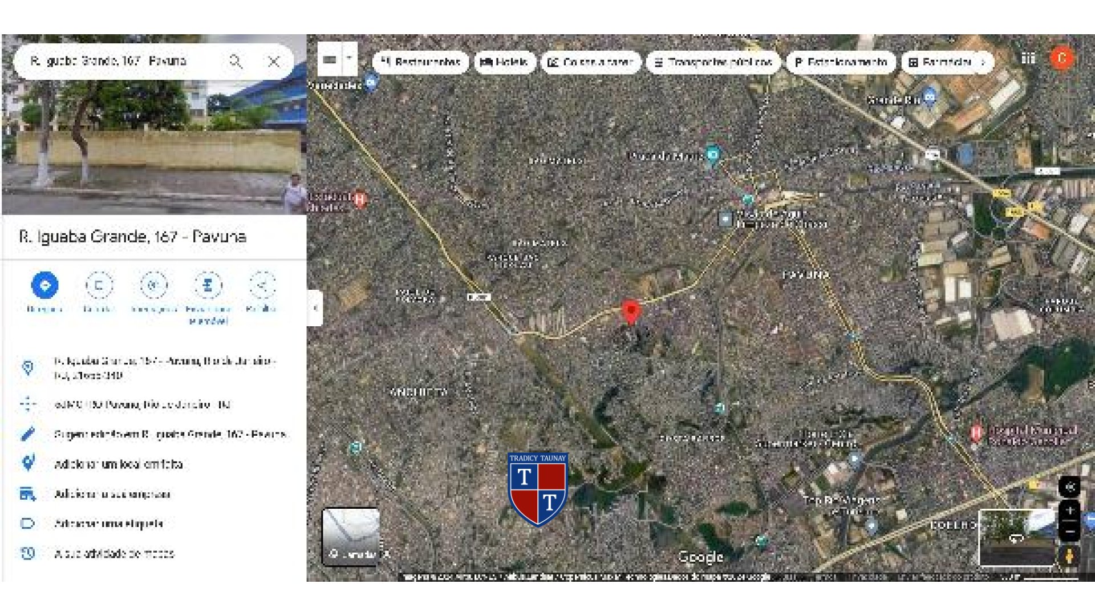Expand more category chips arrow
The height and width of the screenshot is (616, 1095).
coord(983,62)
